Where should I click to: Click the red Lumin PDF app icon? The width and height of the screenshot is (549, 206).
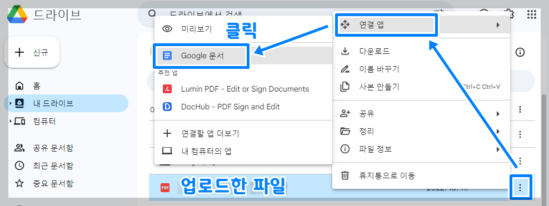click(167, 89)
